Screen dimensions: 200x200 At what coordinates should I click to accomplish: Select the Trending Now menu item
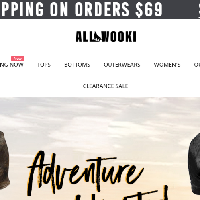[x=12, y=65]
